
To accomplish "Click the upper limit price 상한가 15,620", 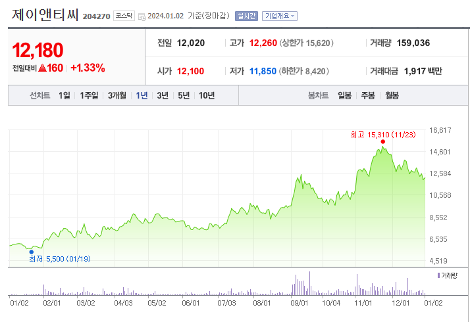I will (306, 43).
